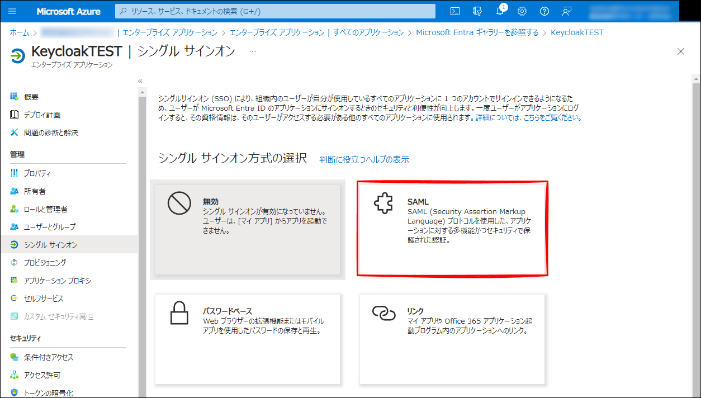Collapse the left sidebar with double chevron
This screenshot has height=398, width=701.
[140, 81]
